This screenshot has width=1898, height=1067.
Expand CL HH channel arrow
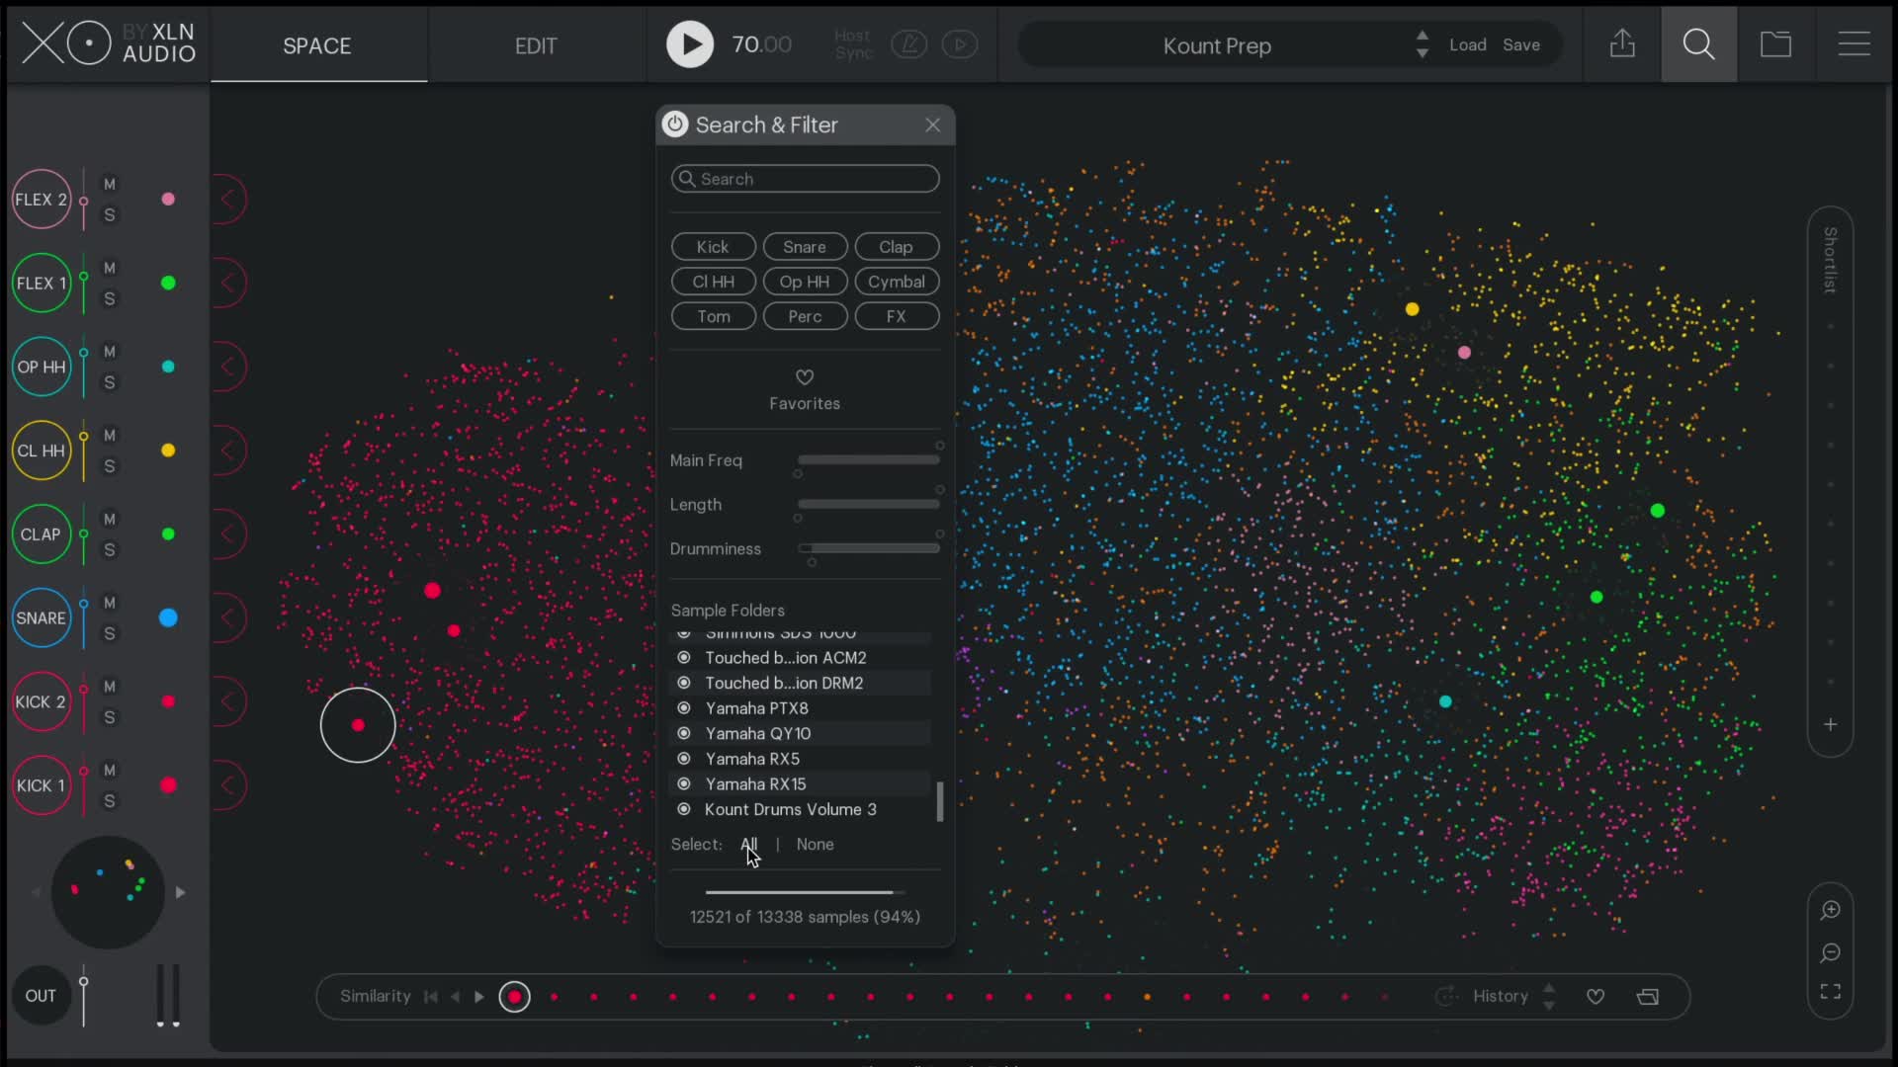point(228,451)
